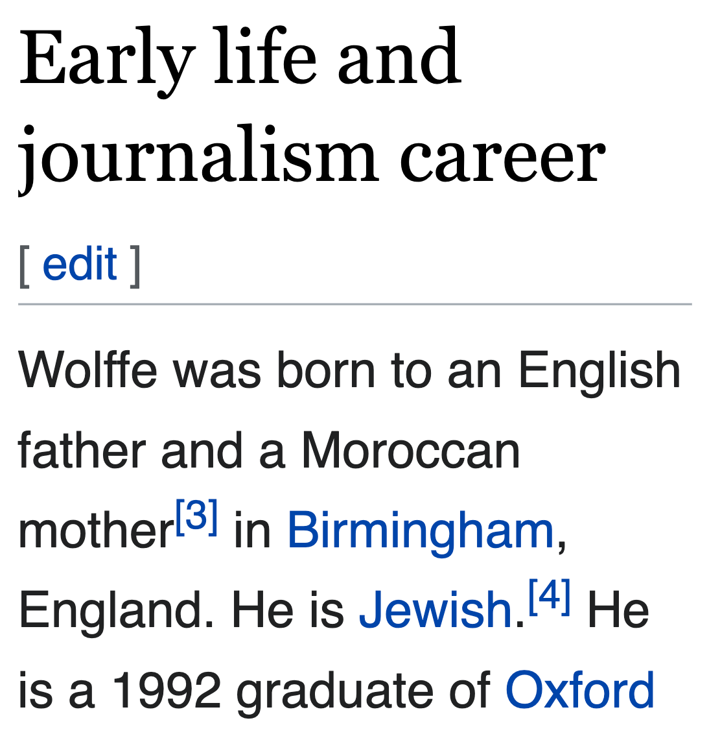Click the horizontal divider below the edit link

[x=354, y=304]
